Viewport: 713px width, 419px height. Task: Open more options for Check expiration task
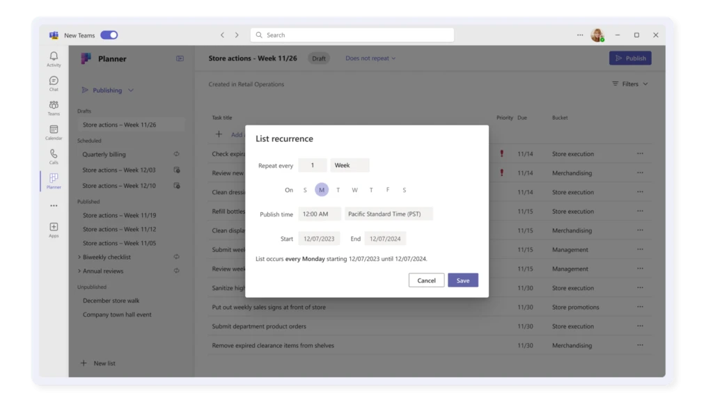click(640, 154)
